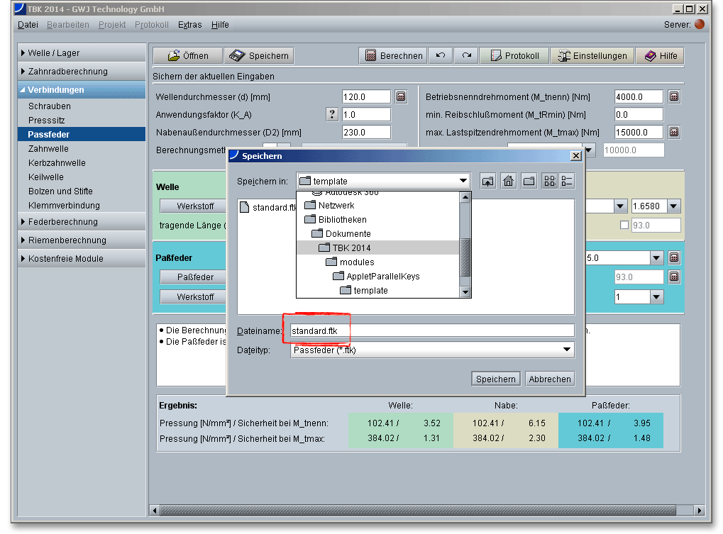Switch the file view to details mode
This screenshot has width=723, height=534.
coord(566,181)
